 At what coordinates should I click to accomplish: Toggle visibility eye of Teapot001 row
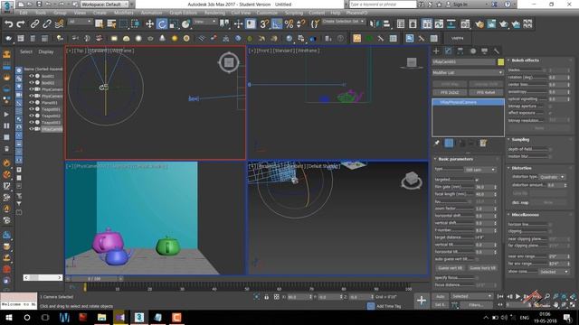pyautogui.click(x=32, y=109)
